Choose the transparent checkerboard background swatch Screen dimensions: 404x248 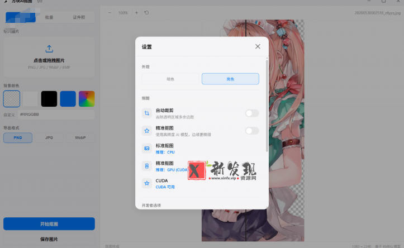[12, 99]
